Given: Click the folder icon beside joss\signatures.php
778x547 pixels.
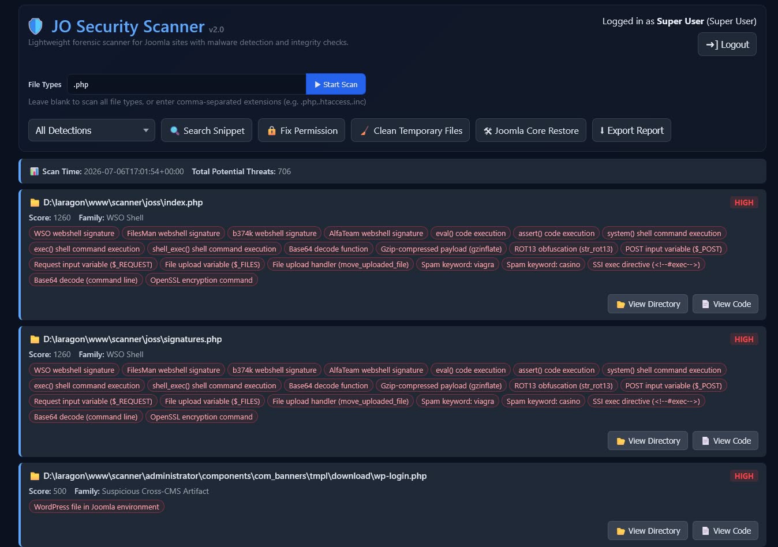Looking at the screenshot, I should click(x=35, y=339).
